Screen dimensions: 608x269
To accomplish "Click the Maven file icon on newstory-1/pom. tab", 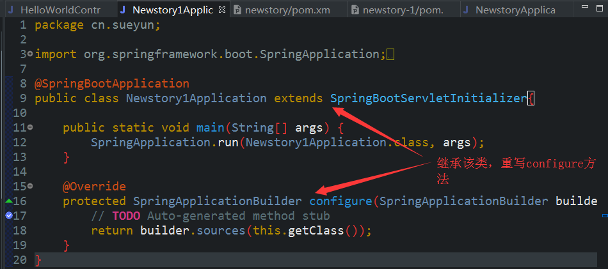I will (x=355, y=10).
